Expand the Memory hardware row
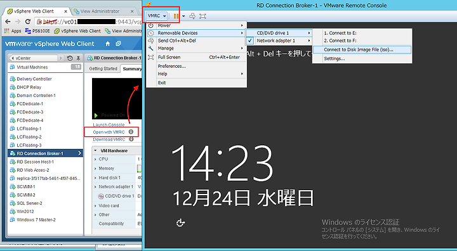 [x=95, y=169]
